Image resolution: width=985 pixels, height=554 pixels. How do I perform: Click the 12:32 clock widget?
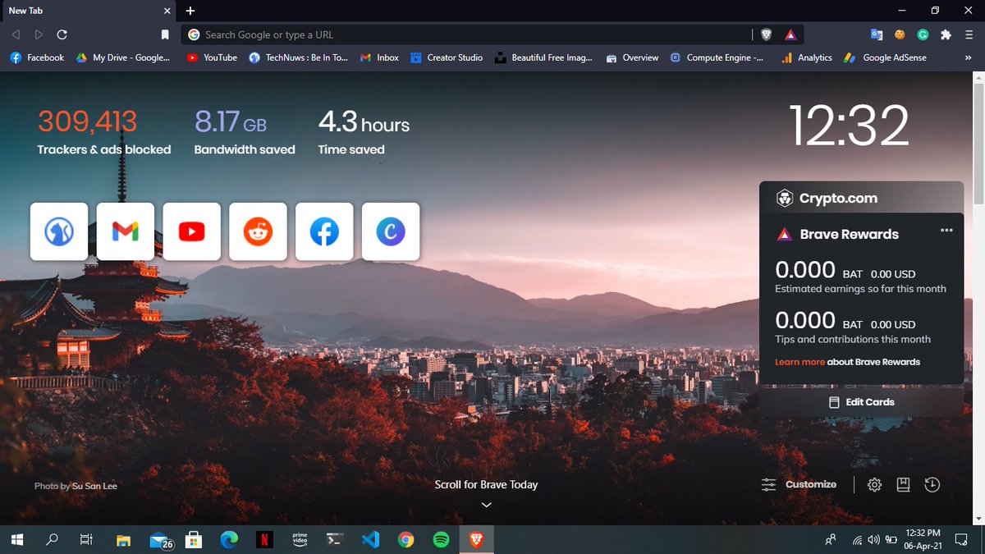coord(850,126)
